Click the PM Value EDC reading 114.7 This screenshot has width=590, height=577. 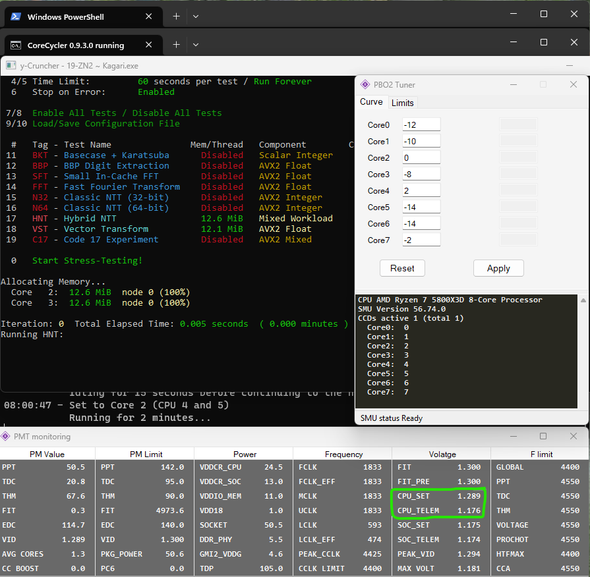point(73,525)
